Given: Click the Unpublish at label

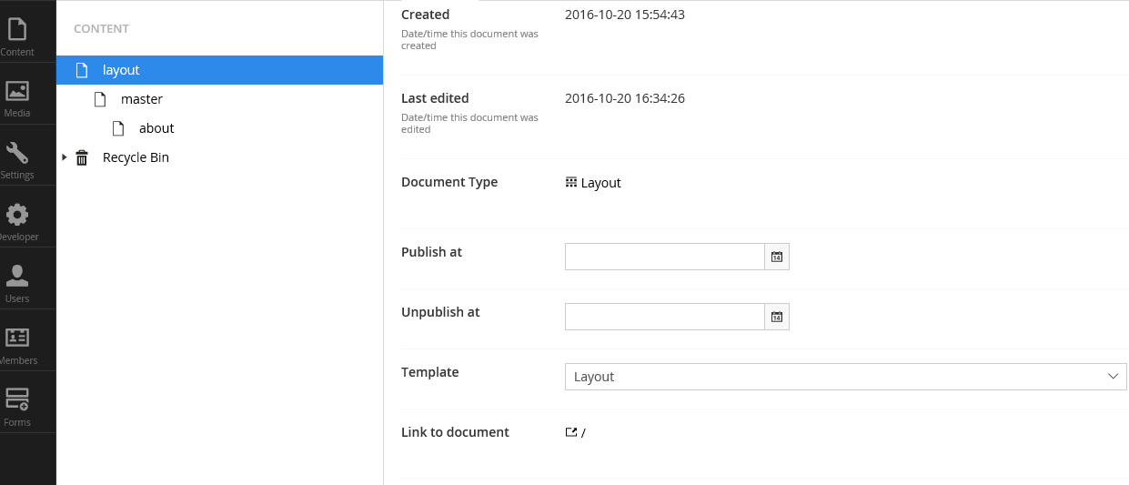Looking at the screenshot, I should [x=440, y=312].
